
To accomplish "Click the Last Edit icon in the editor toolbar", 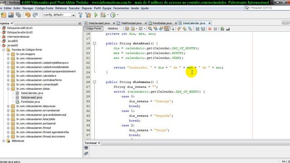I will pyautogui.click(x=127, y=29).
